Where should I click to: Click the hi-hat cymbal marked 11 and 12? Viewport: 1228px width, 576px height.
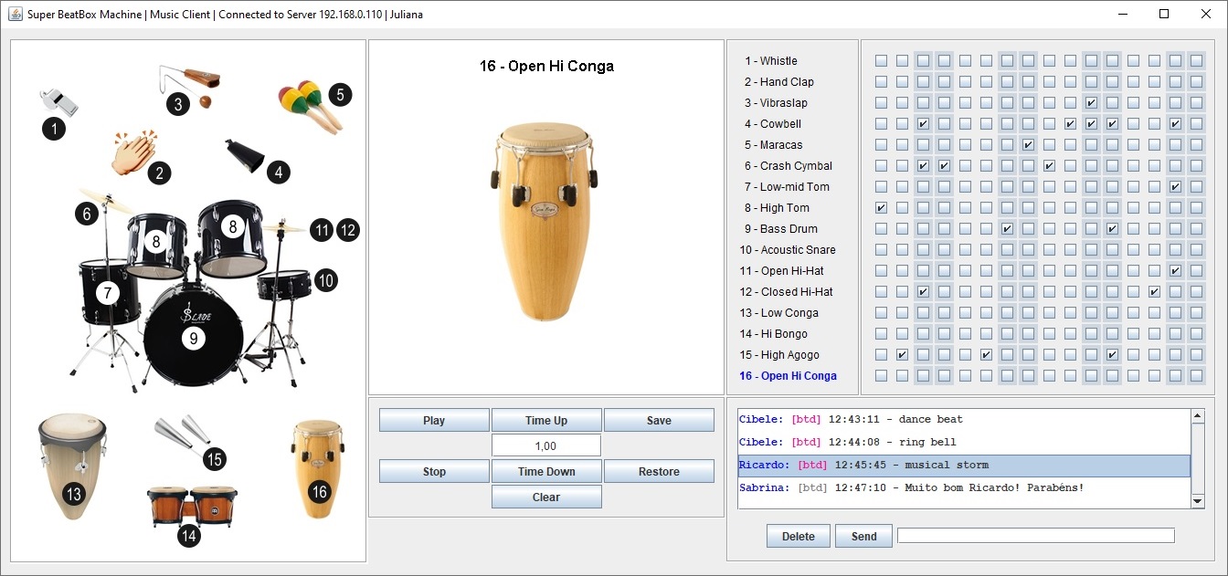point(285,226)
